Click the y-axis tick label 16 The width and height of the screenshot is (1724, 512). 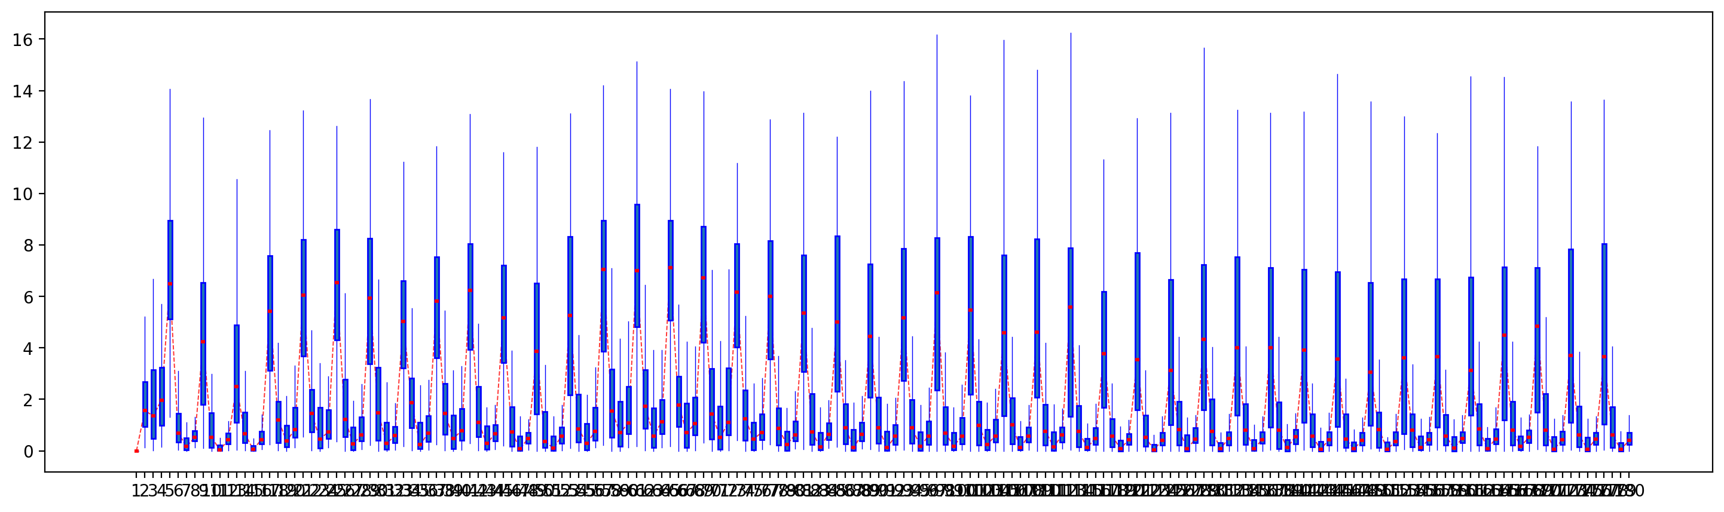click(22, 39)
